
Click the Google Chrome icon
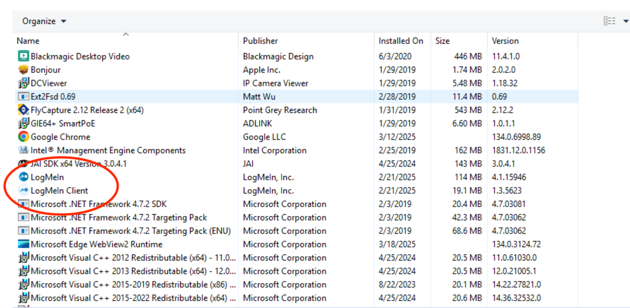click(23, 137)
